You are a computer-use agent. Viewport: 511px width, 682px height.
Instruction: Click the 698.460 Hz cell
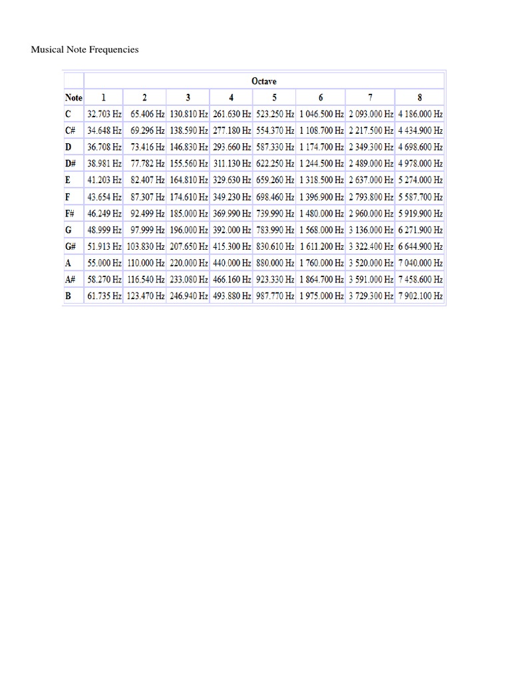tap(275, 196)
